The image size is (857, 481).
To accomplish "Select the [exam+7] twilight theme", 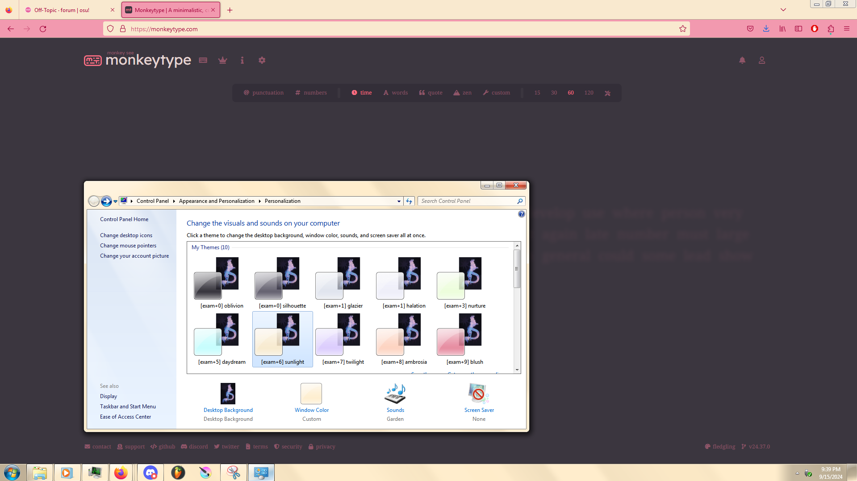I will 343,339.
